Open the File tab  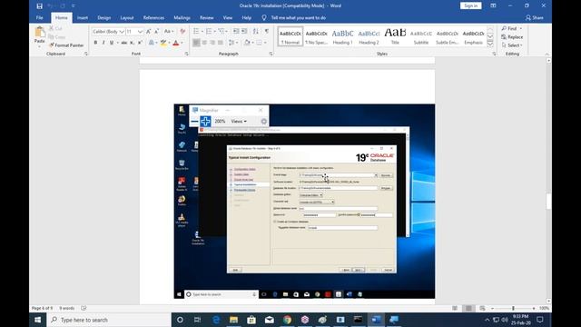click(39, 18)
